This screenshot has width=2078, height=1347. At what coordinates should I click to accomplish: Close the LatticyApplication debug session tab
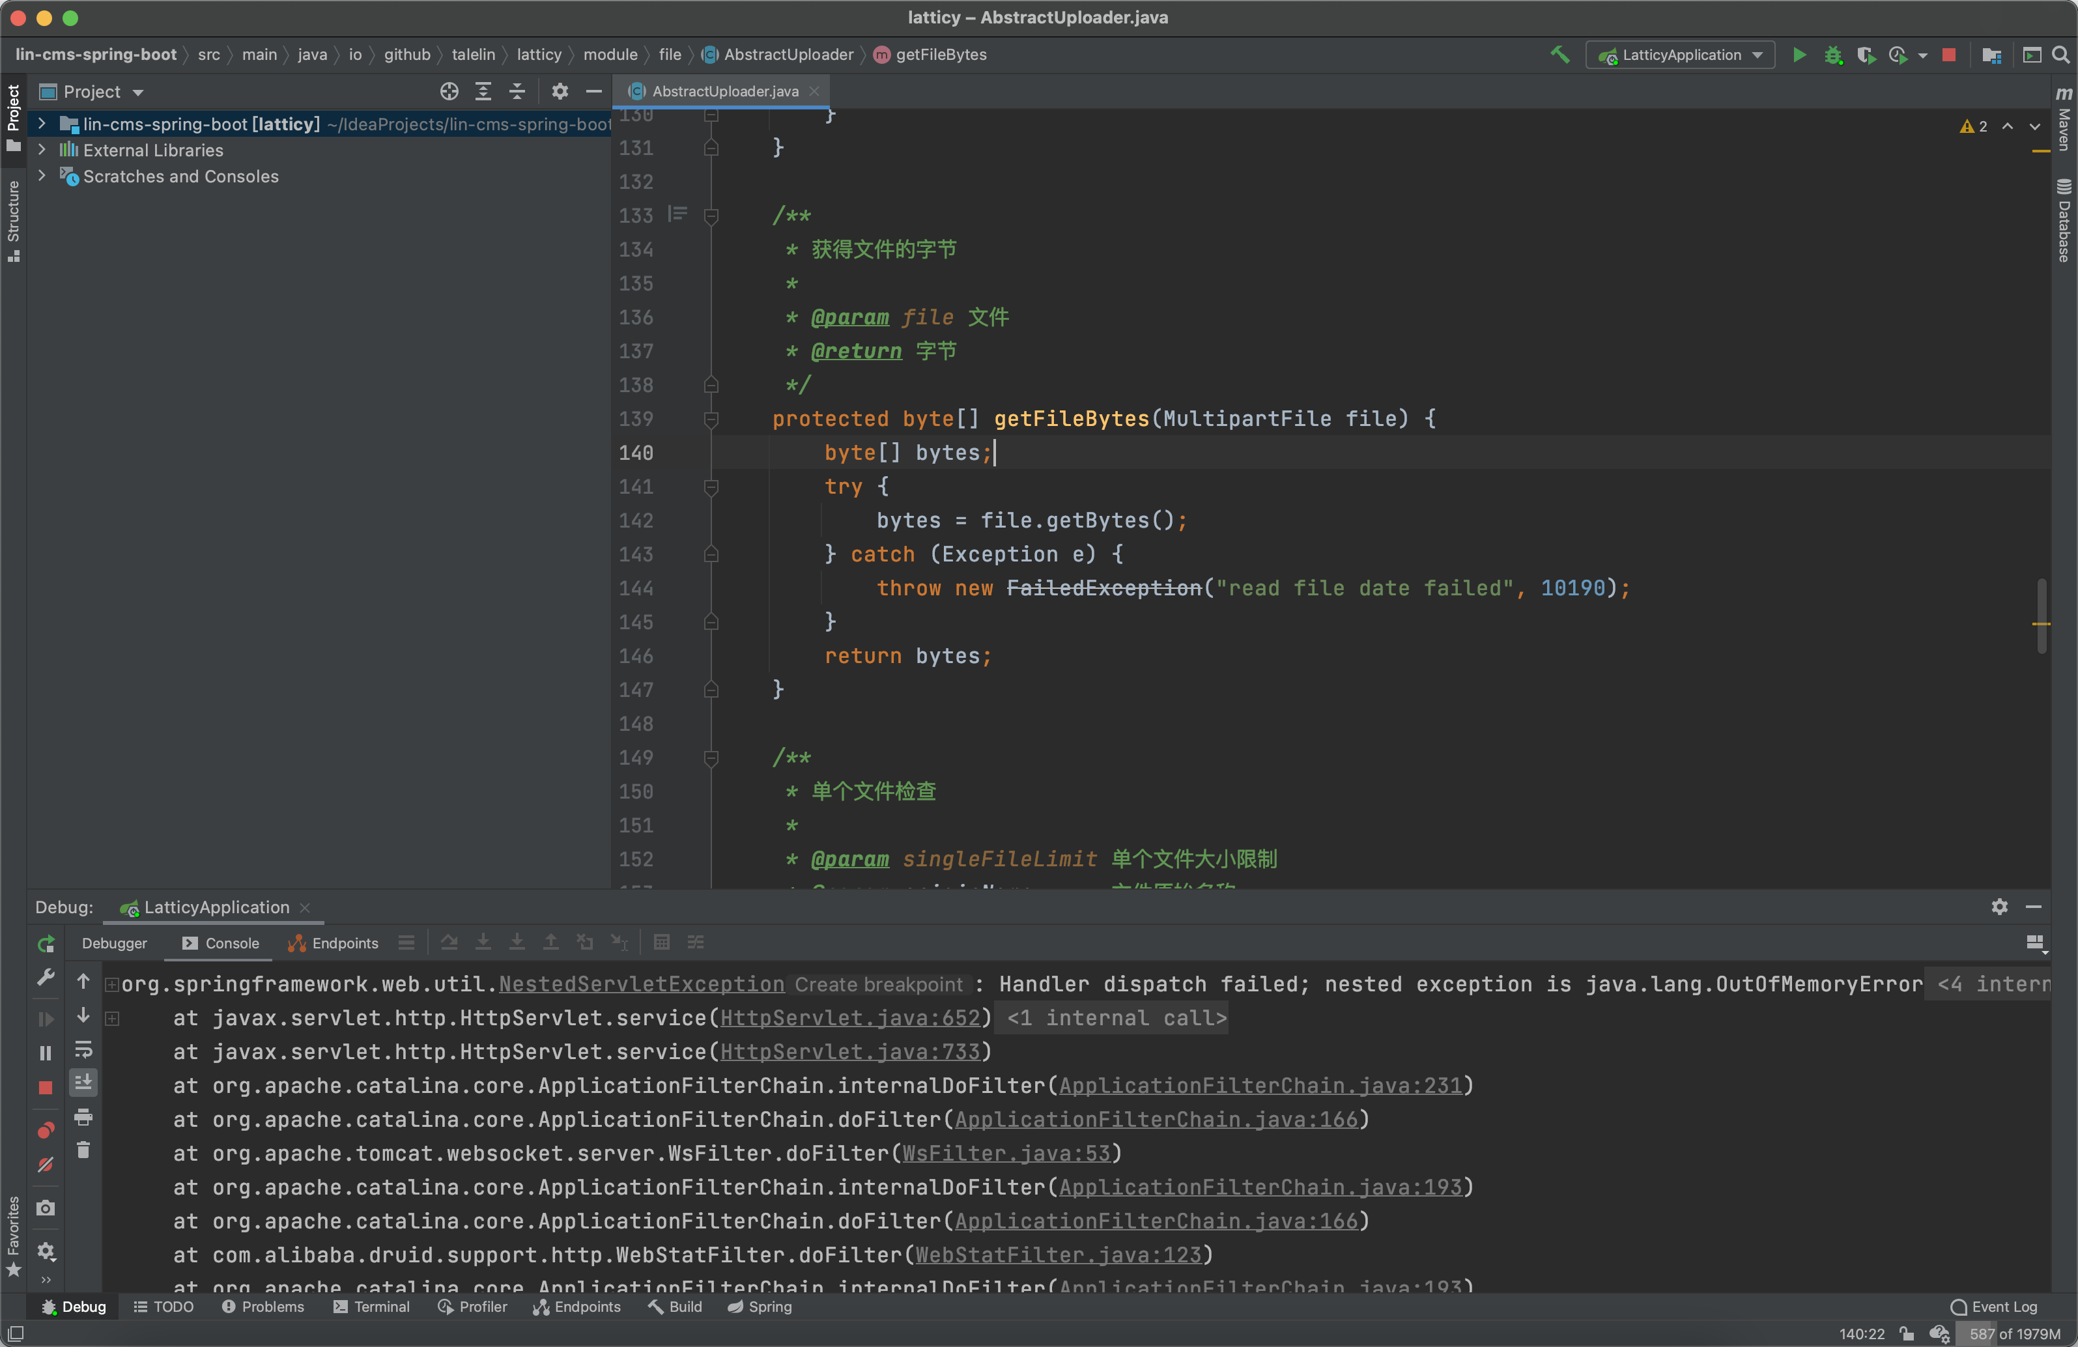coord(305,908)
